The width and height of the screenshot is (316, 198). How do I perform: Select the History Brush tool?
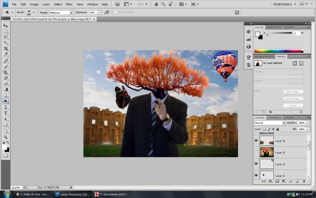(5, 78)
